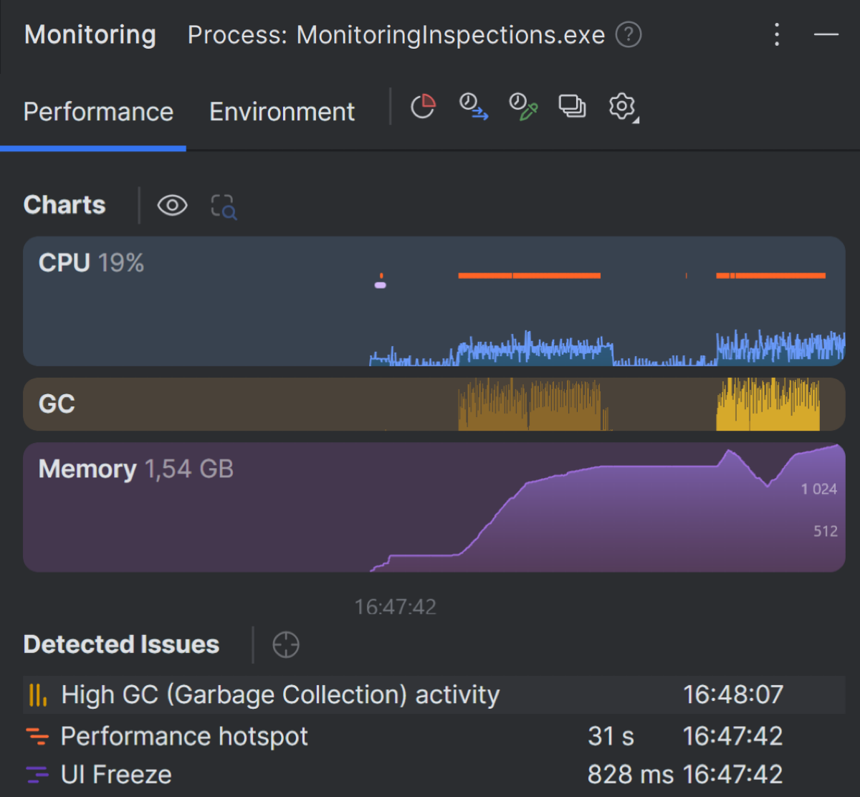Click the orange hotspot bar in CPU chart
The image size is (860, 797).
coord(529,275)
